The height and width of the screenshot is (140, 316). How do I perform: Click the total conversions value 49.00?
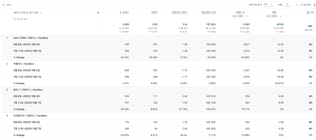pos(280,24)
